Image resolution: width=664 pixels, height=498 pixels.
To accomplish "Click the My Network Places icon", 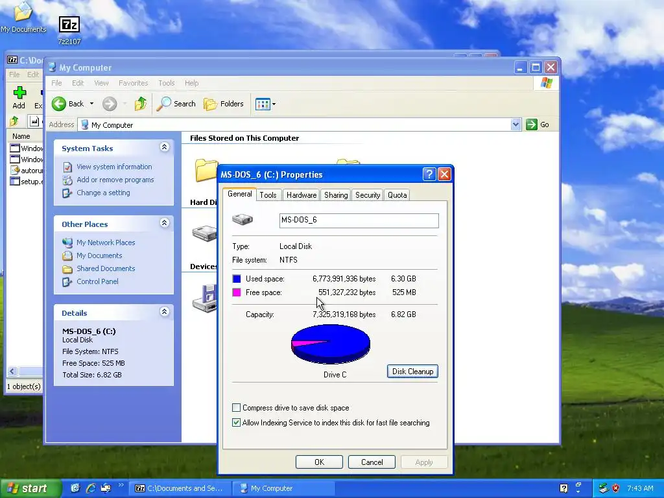I will (67, 243).
